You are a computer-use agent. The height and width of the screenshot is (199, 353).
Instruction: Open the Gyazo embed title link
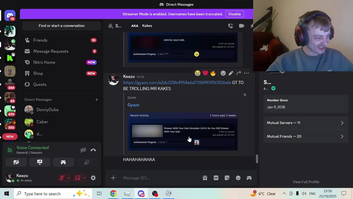[x=133, y=105]
